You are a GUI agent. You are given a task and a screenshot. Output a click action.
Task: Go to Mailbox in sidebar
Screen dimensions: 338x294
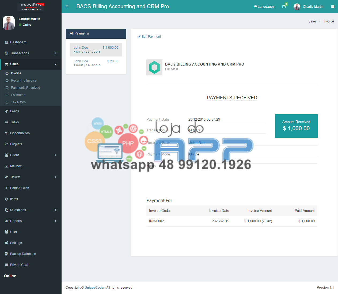(16, 166)
